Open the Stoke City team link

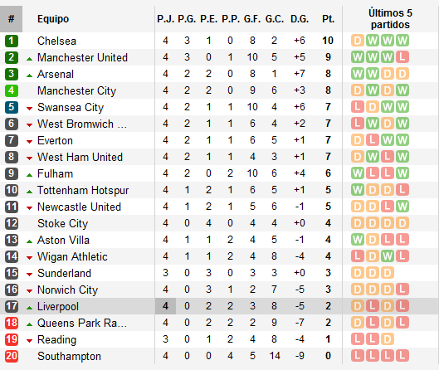point(63,223)
